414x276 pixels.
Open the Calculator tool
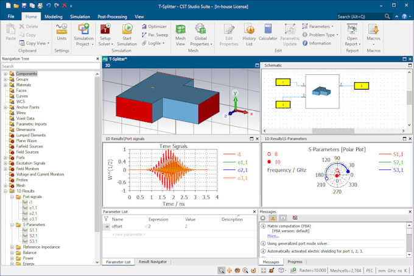click(268, 32)
